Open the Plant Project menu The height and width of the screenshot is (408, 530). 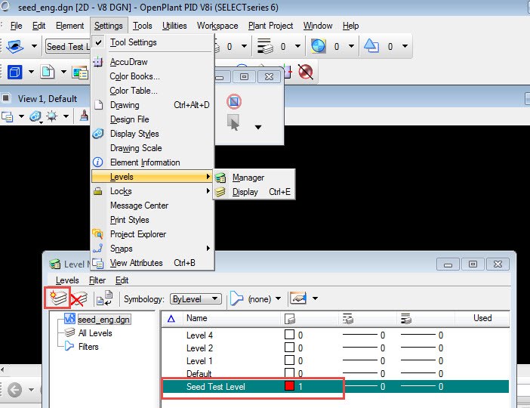click(x=270, y=26)
